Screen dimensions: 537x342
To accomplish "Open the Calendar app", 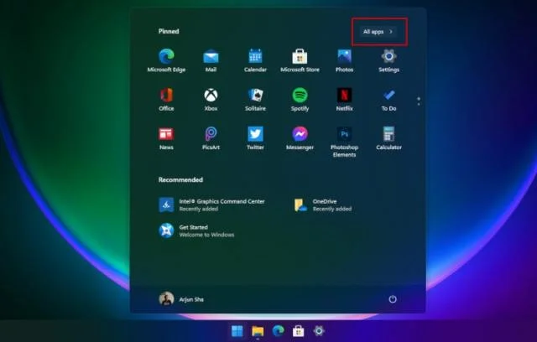I will click(255, 61).
